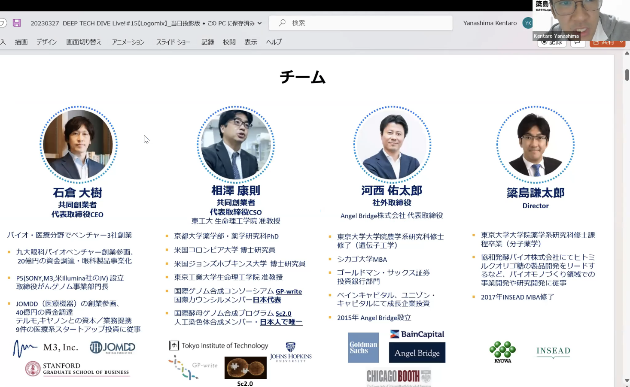This screenshot has width=630, height=387.
Task: Open comments via the speech bubble icon
Action: pos(578,42)
